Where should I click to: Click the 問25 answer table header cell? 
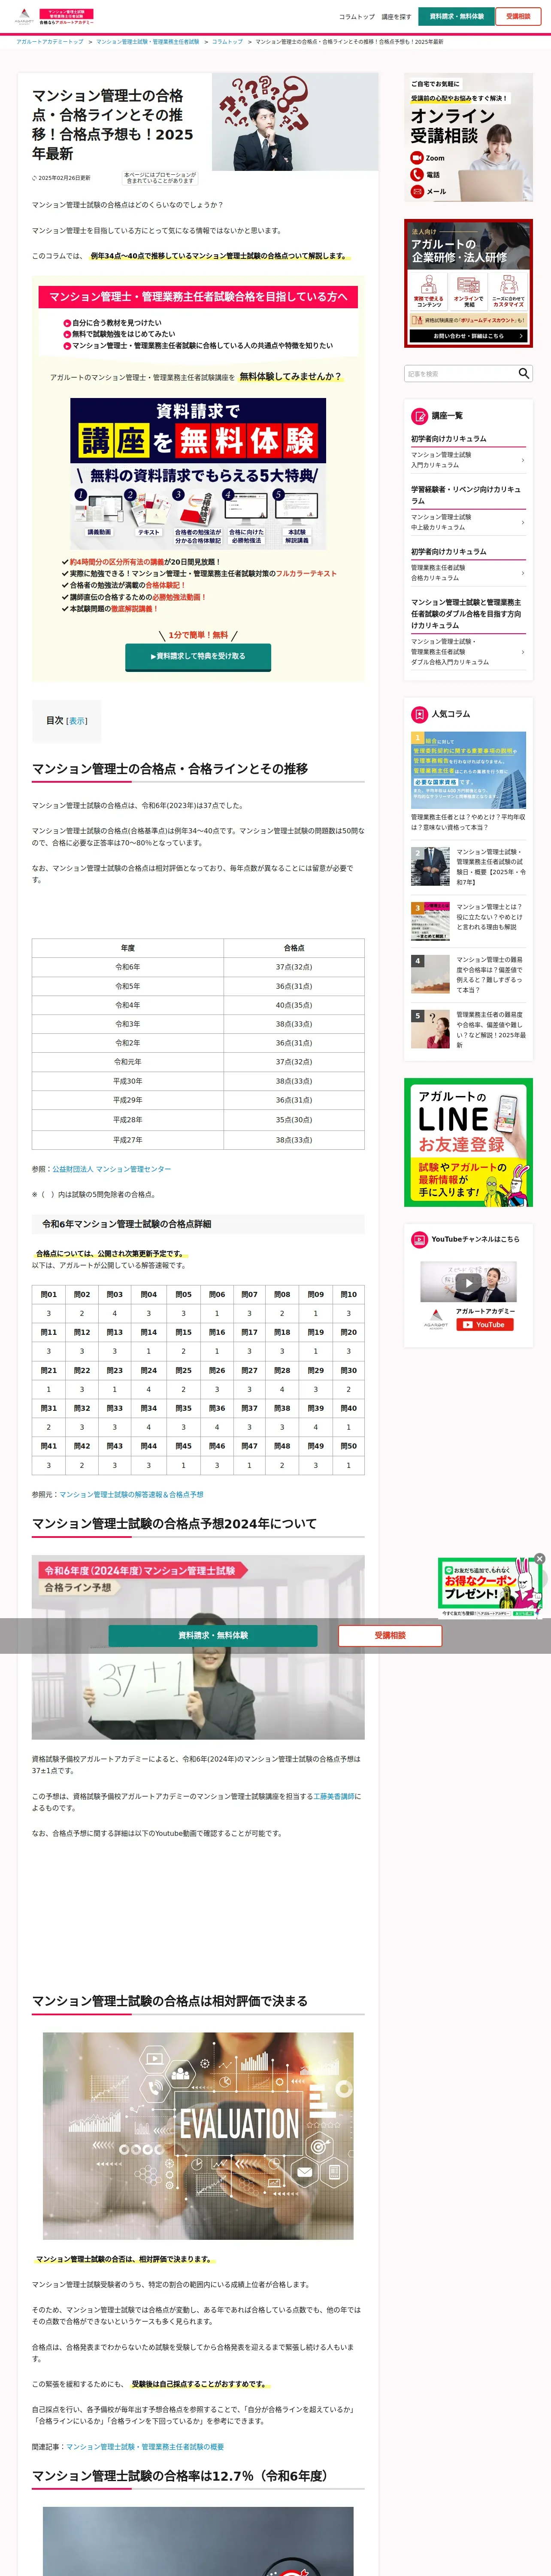tap(183, 1370)
